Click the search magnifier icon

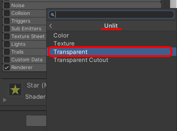click(x=52, y=15)
